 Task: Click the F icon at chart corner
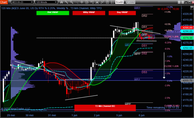tap(192, 8)
